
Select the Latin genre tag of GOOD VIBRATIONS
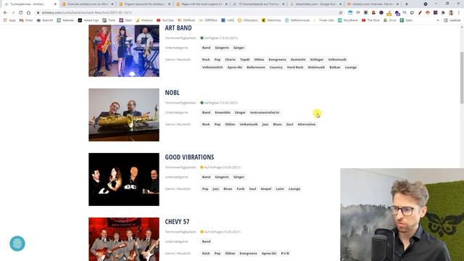coord(280,188)
